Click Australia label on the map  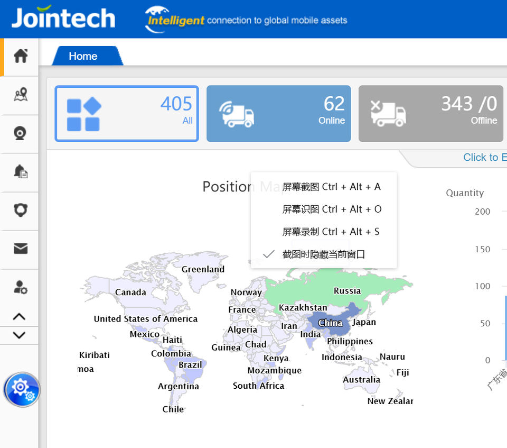pyautogui.click(x=361, y=380)
